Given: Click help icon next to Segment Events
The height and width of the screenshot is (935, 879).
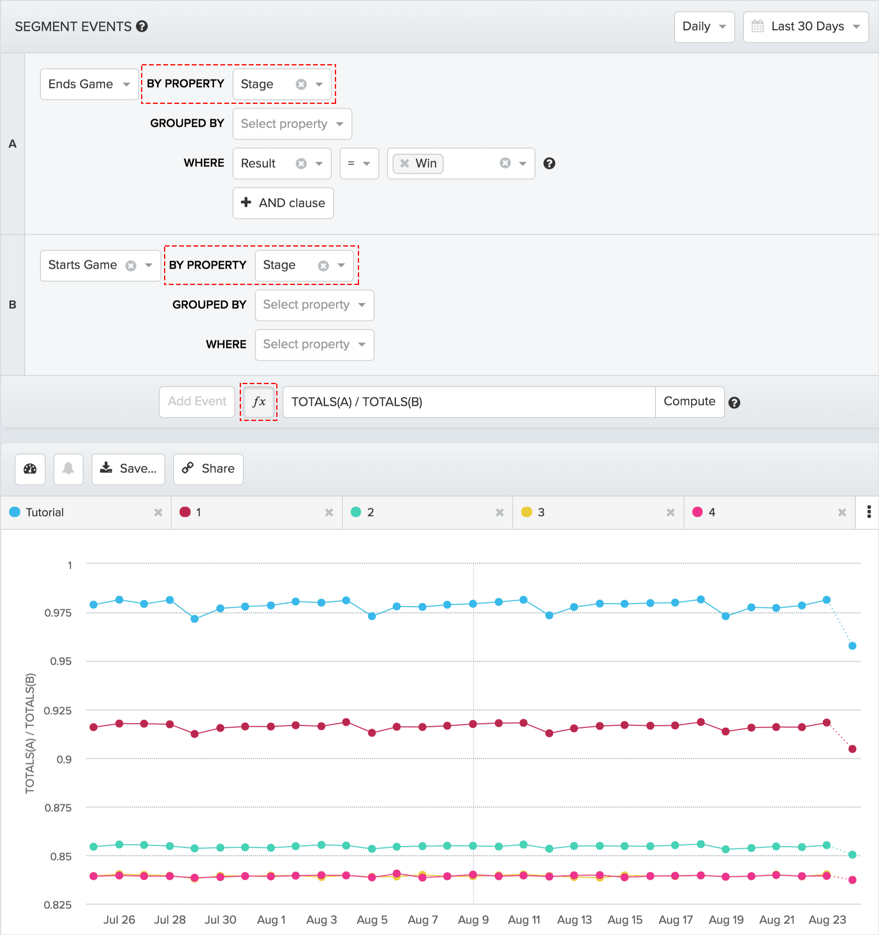Looking at the screenshot, I should [142, 27].
